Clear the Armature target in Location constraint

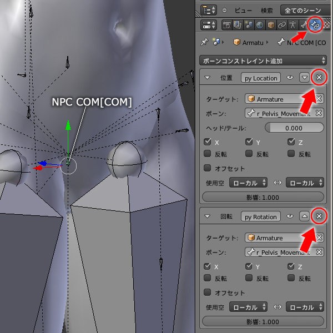pos(319,99)
